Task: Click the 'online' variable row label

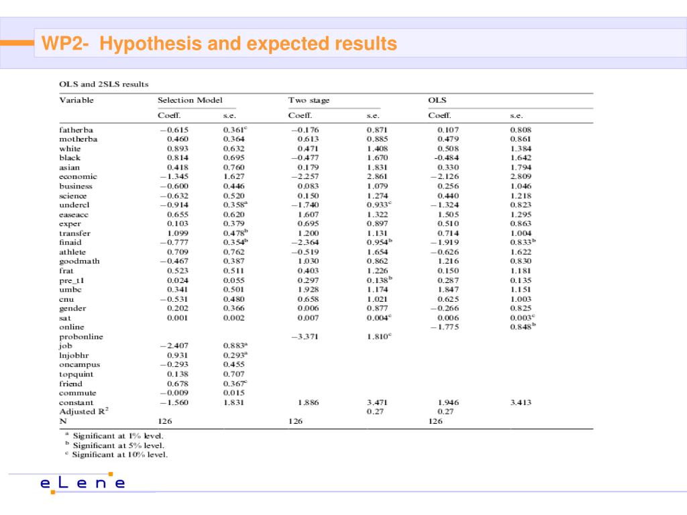Action: (x=71, y=327)
